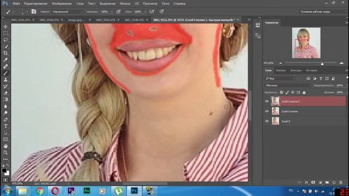Select the Zoom tool in the toolbox

pos(5,152)
